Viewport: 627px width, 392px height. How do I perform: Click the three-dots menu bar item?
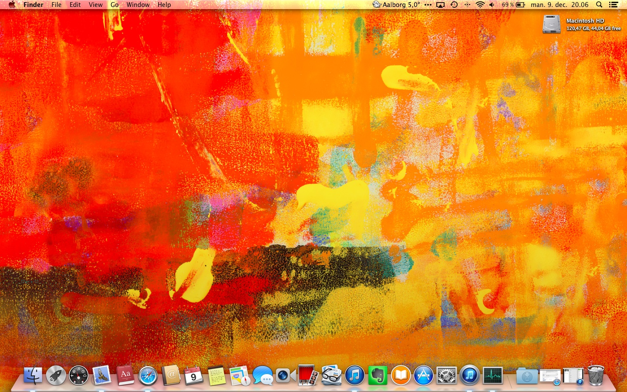click(x=428, y=5)
